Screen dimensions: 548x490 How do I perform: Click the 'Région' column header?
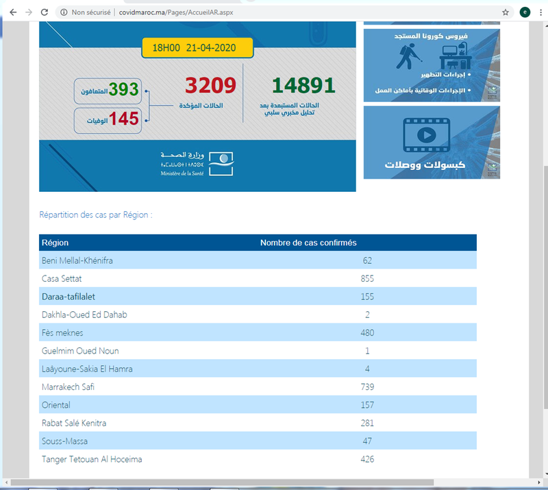tap(55, 243)
